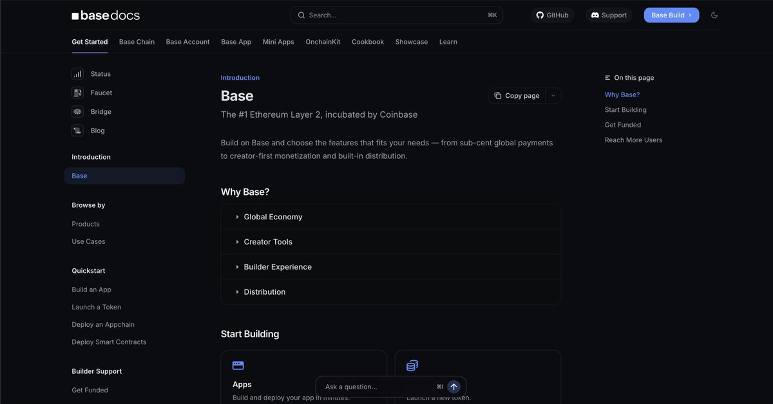Image resolution: width=773 pixels, height=404 pixels.
Task: Open the Status sidebar link
Action: coord(100,74)
